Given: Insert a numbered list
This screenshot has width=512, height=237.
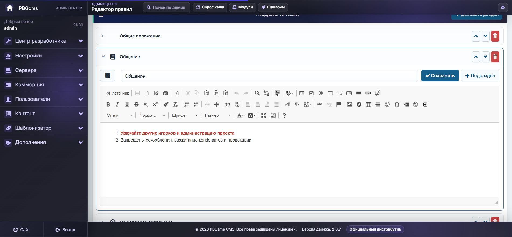Looking at the screenshot, I should [x=187, y=105].
